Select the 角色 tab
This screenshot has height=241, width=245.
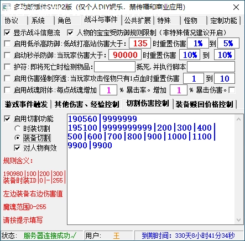[x=67, y=20]
